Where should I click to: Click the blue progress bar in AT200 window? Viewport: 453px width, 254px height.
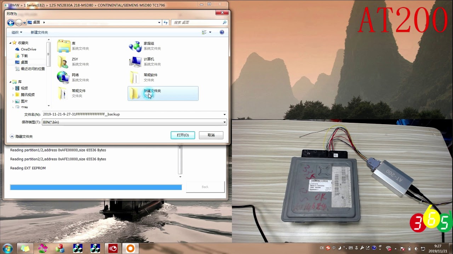click(96, 187)
